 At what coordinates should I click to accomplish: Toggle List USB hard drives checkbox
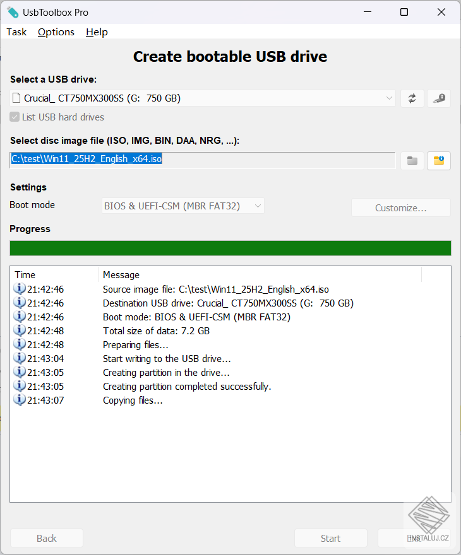click(15, 117)
